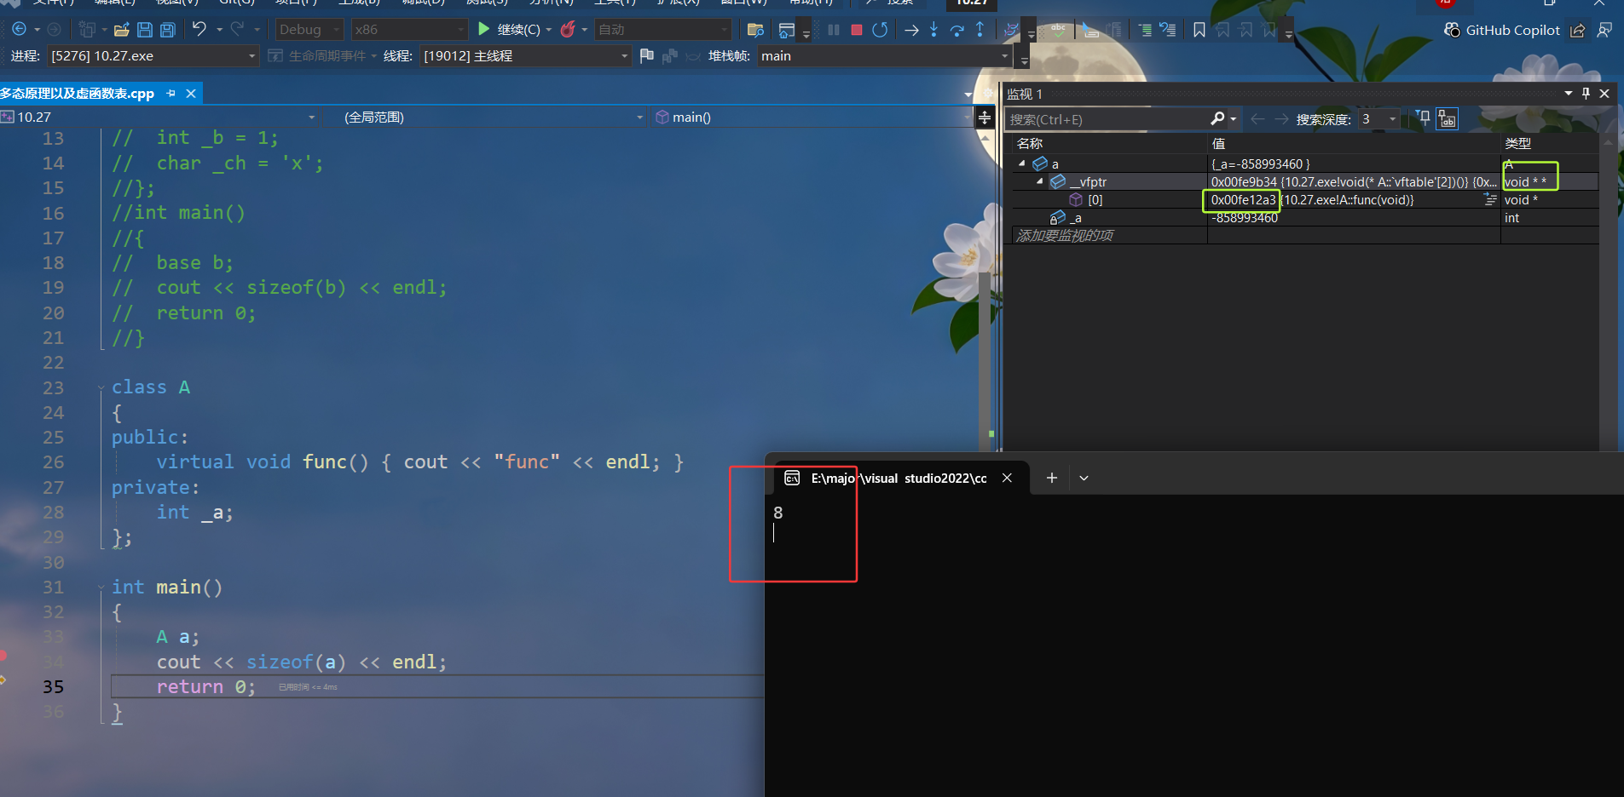Toggle a bookmark with the bookmark icon
The height and width of the screenshot is (797, 1624).
click(x=1199, y=30)
